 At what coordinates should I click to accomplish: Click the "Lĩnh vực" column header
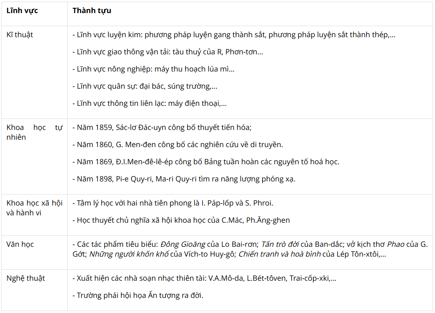[x=22, y=11]
